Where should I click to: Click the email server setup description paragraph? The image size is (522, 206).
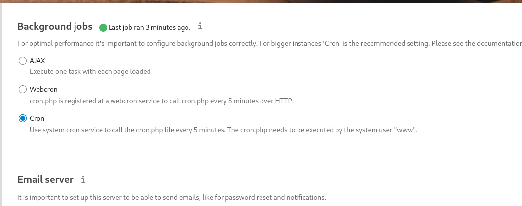(172, 197)
